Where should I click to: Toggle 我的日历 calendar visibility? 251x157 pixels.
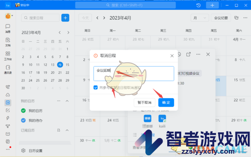[23, 111]
